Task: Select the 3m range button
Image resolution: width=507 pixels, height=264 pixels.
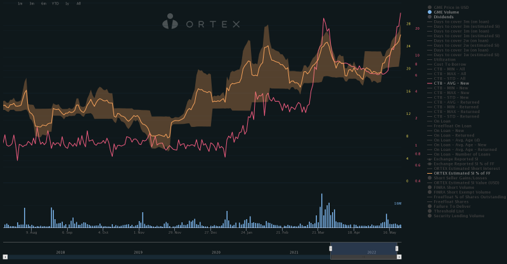Action: pos(32,4)
